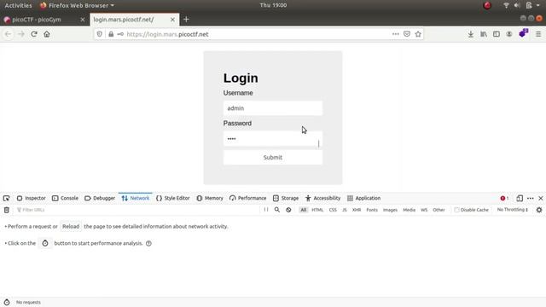This screenshot has height=307, width=546.
Task: Click the forward navigation arrow
Action: click(20, 34)
